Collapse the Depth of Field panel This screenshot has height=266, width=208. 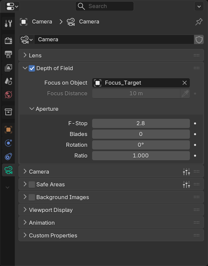click(25, 68)
